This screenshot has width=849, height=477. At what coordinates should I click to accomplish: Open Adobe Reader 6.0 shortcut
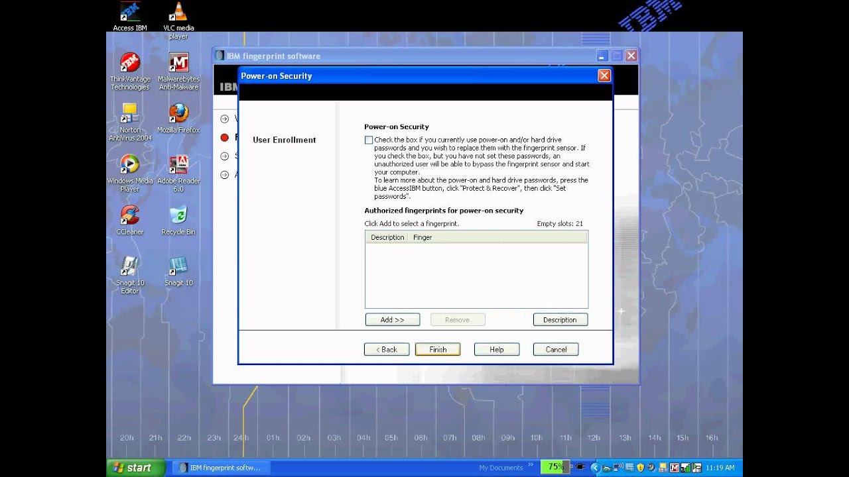[178, 174]
